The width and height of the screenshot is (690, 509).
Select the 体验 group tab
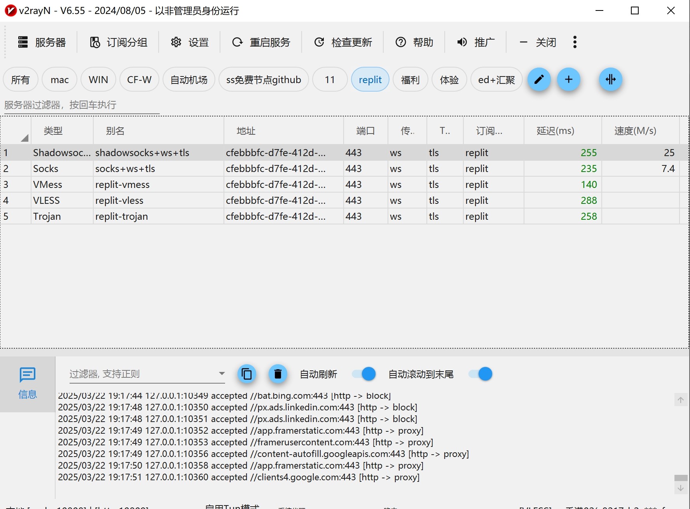[449, 80]
